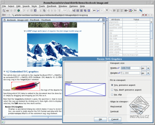Open the DocBook menu
Screen dimensions: 155x125
[x=52, y=6]
